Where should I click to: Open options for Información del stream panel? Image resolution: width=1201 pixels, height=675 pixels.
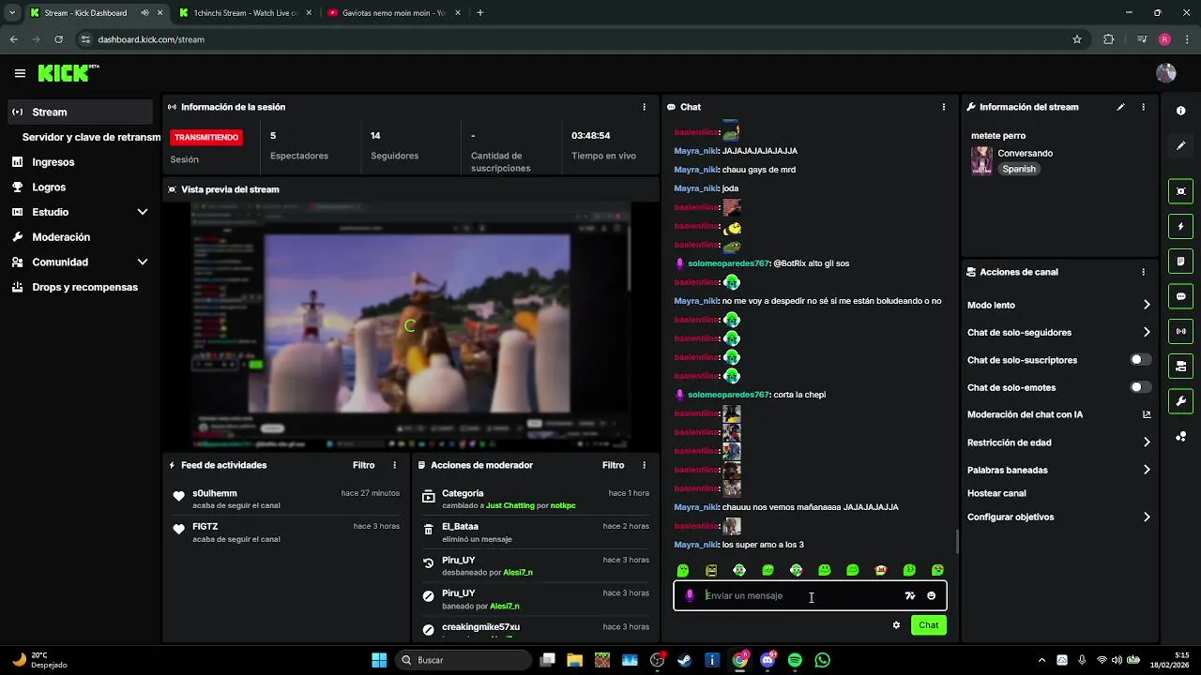(1143, 107)
